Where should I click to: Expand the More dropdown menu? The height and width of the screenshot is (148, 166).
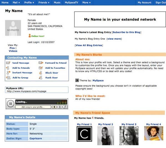coord(87,2)
